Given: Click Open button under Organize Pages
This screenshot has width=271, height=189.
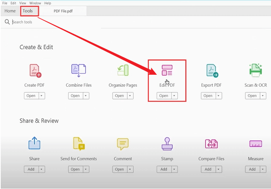Looking at the screenshot, I should point(119,96).
